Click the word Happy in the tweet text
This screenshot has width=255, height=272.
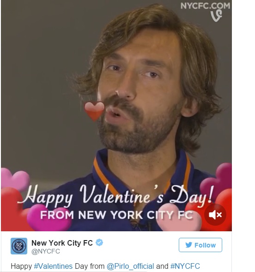[21, 266]
